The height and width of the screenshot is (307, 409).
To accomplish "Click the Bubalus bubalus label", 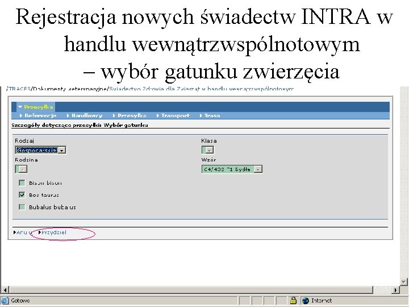I will (52, 208).
